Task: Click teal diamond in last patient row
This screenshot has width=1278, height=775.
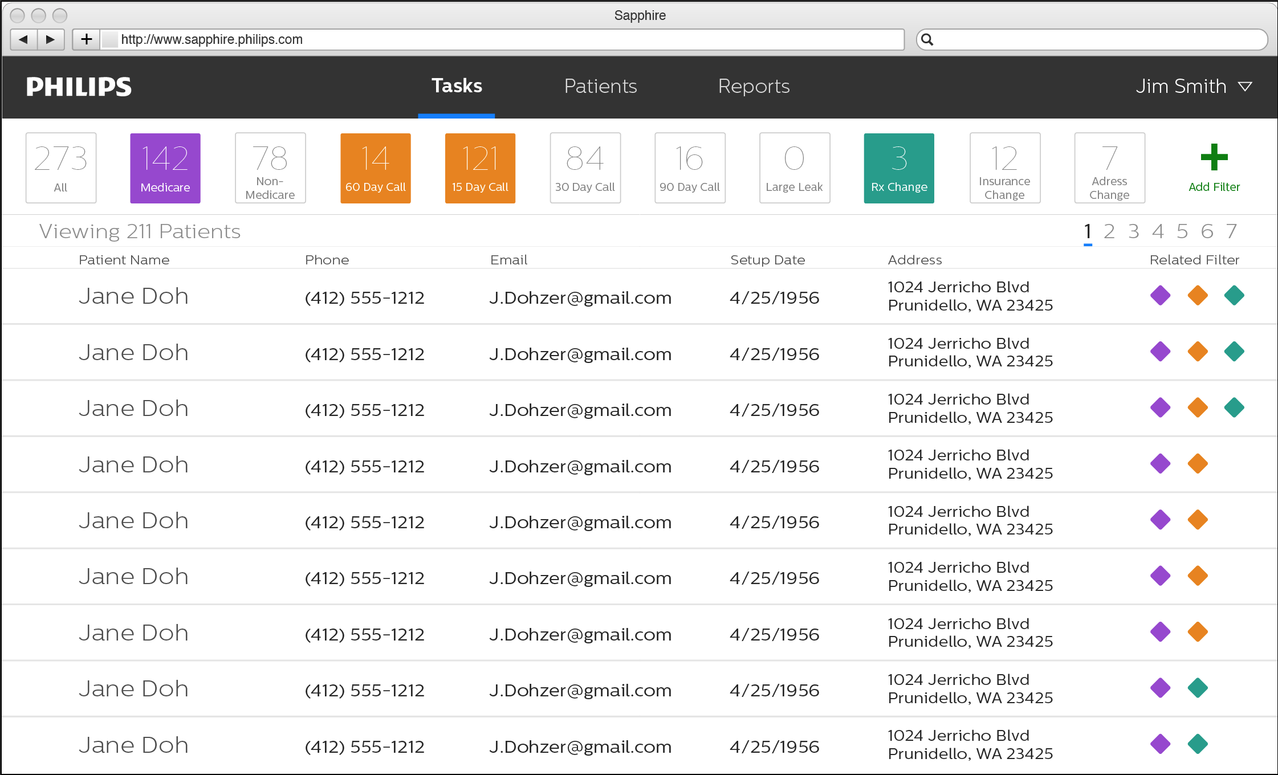Action: click(1198, 744)
